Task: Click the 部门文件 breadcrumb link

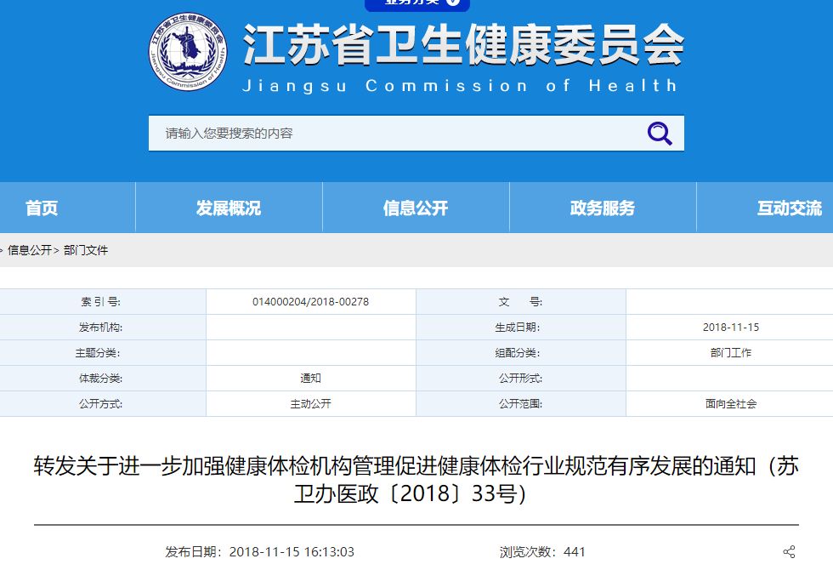Action: coord(86,250)
